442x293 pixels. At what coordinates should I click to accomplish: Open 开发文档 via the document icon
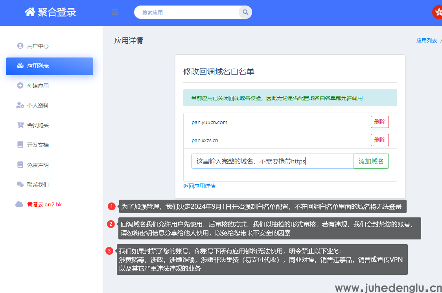click(x=20, y=145)
